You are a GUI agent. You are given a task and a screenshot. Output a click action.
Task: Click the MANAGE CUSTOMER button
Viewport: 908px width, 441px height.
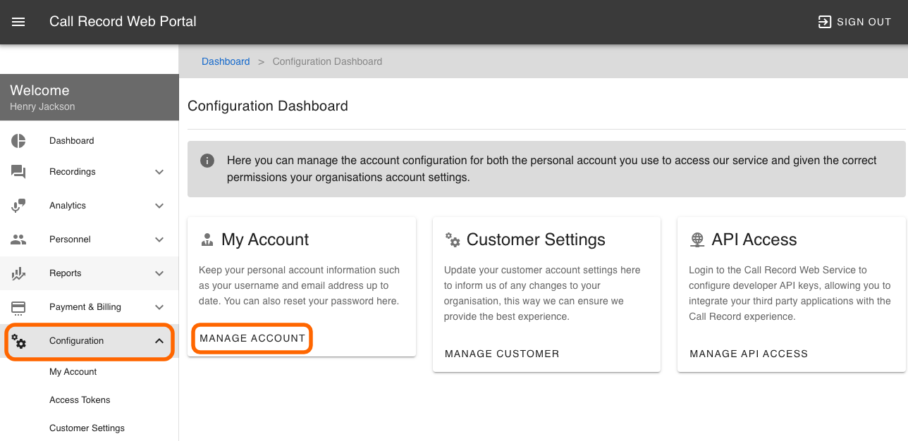pyautogui.click(x=502, y=354)
